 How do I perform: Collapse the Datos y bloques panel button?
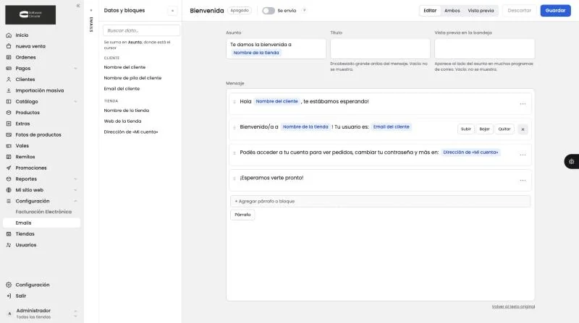172,11
